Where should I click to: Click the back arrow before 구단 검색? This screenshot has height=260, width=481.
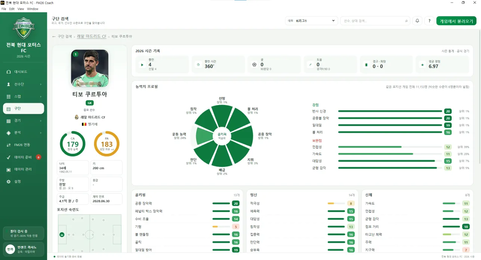click(x=54, y=36)
